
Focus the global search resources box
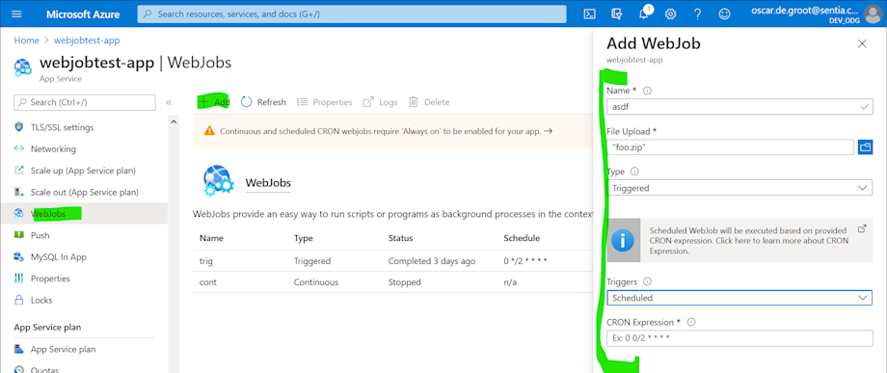[351, 14]
